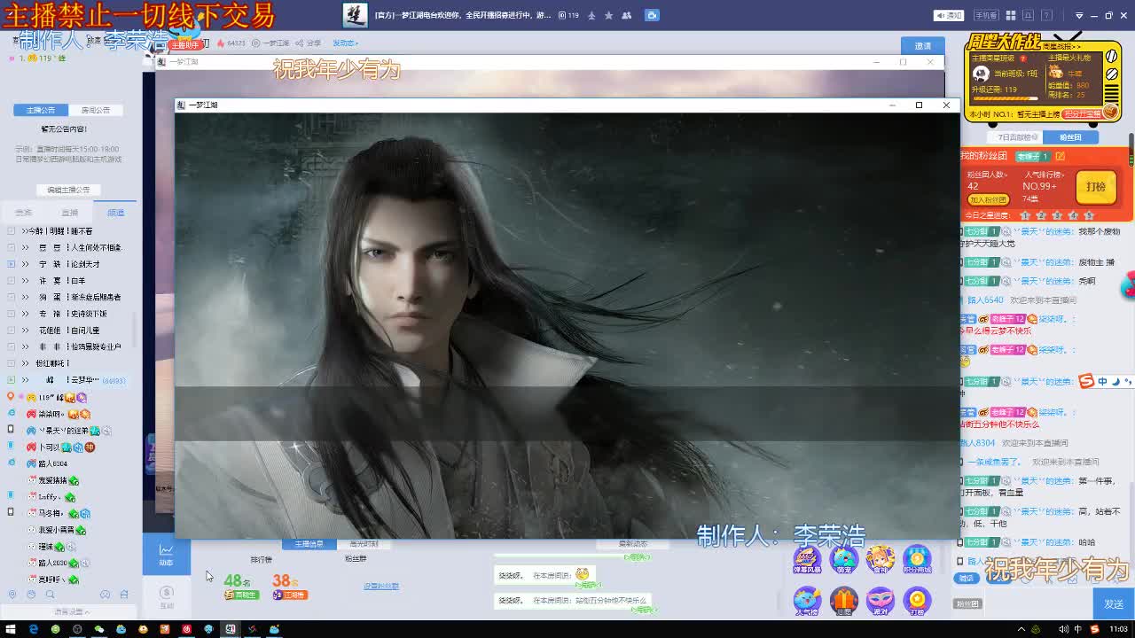Expand the 论剑天才 channel row

[67, 264]
